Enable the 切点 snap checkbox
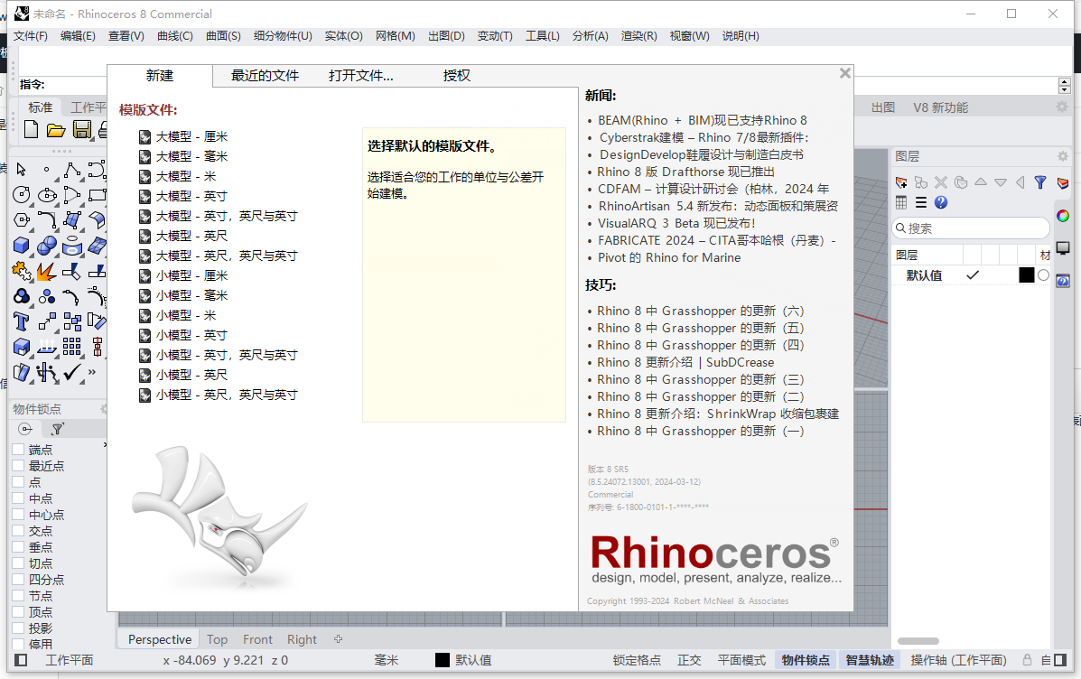This screenshot has width=1081, height=679. pos(19,563)
